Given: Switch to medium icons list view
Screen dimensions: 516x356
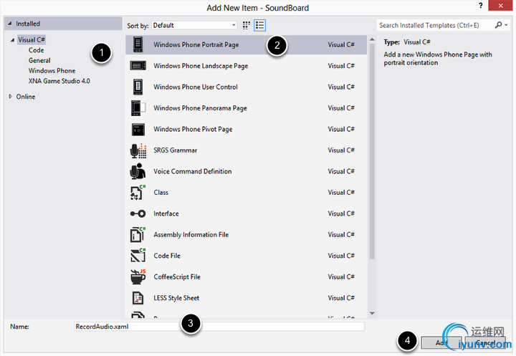Looking at the screenshot, I should (x=259, y=25).
